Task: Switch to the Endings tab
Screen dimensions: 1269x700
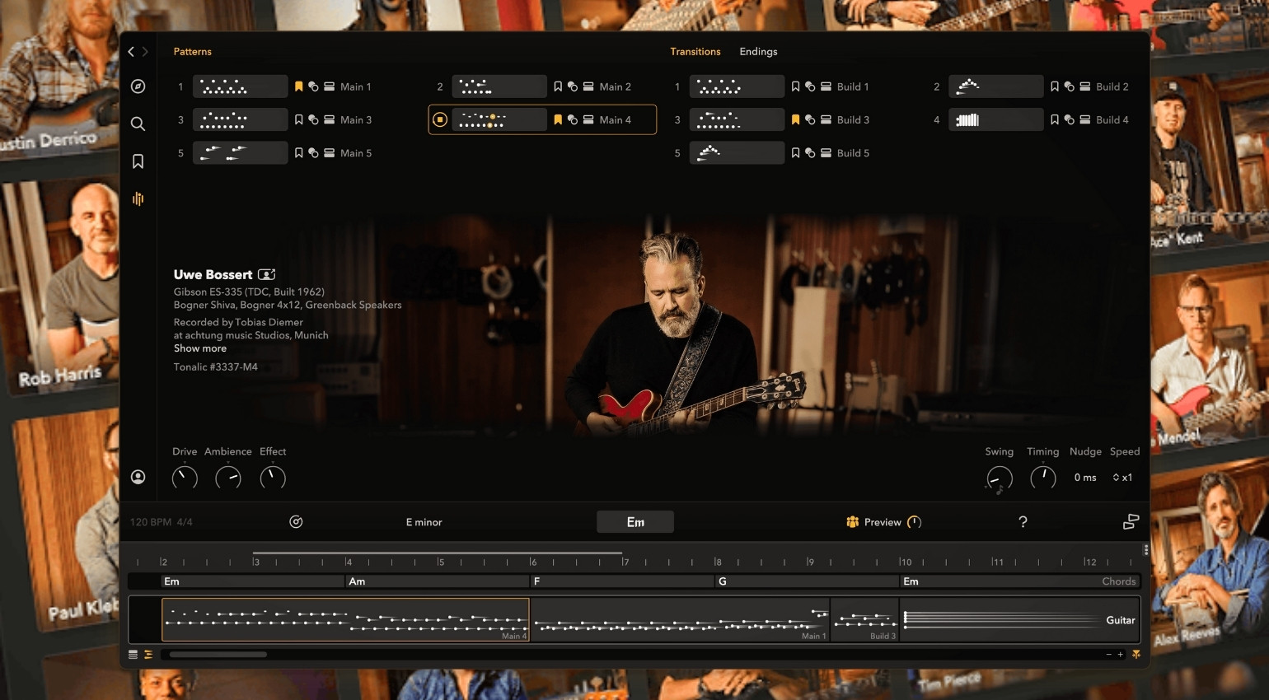Action: click(758, 52)
